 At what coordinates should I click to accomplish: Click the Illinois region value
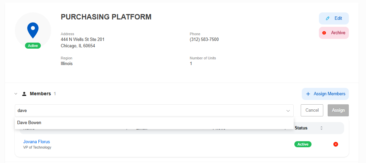[67, 63]
